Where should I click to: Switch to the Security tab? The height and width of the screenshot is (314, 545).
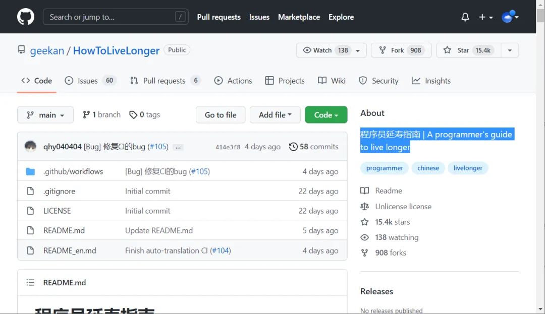point(378,81)
